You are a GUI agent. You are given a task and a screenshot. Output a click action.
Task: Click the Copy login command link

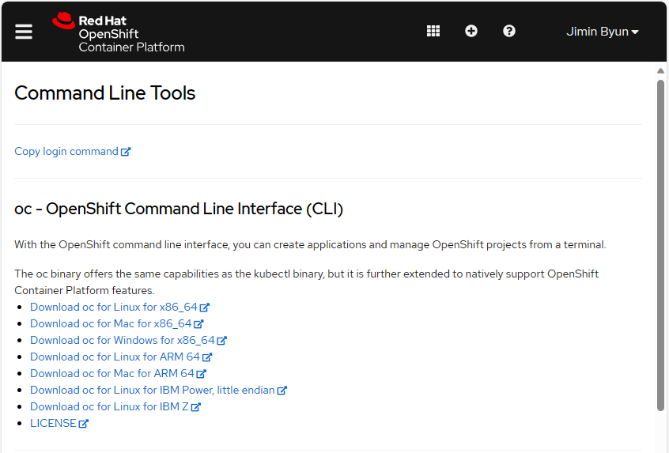[x=66, y=152]
